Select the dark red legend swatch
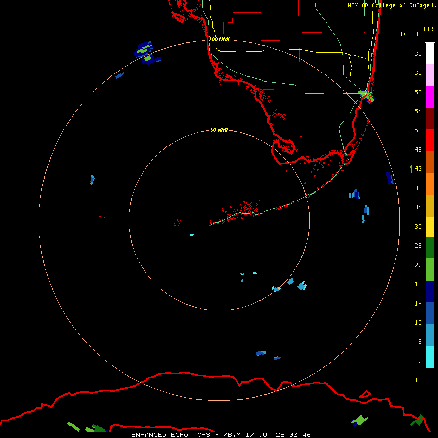This screenshot has height=438, width=438. [430, 118]
